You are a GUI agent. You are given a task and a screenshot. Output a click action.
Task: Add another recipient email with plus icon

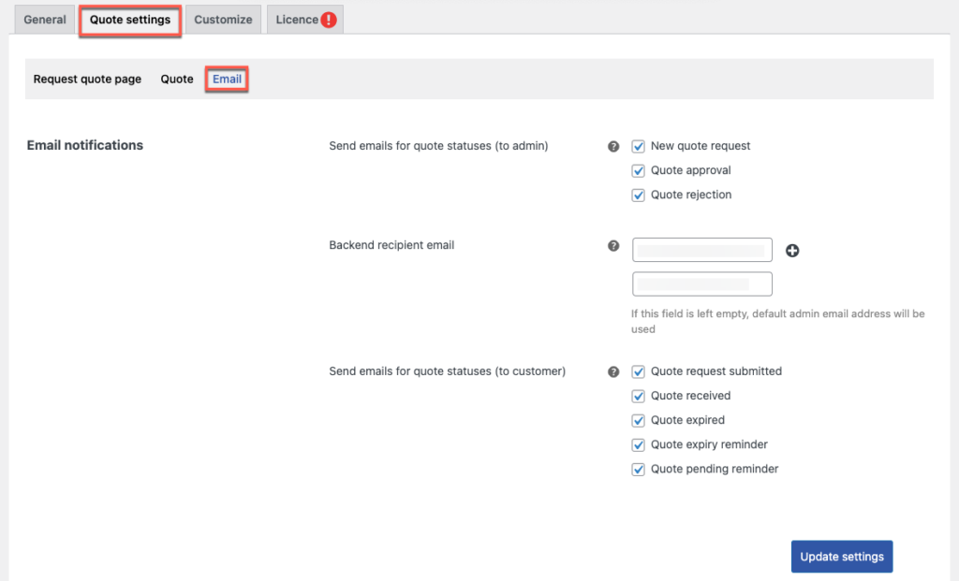792,251
